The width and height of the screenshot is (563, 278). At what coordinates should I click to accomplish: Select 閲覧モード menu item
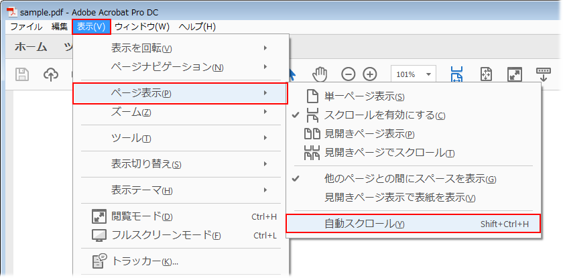pos(180,216)
